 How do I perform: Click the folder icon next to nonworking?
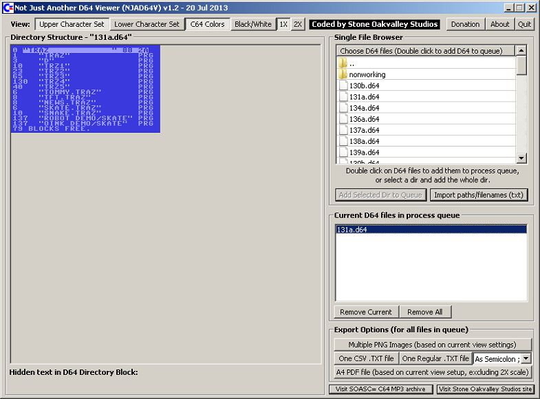tap(343, 74)
